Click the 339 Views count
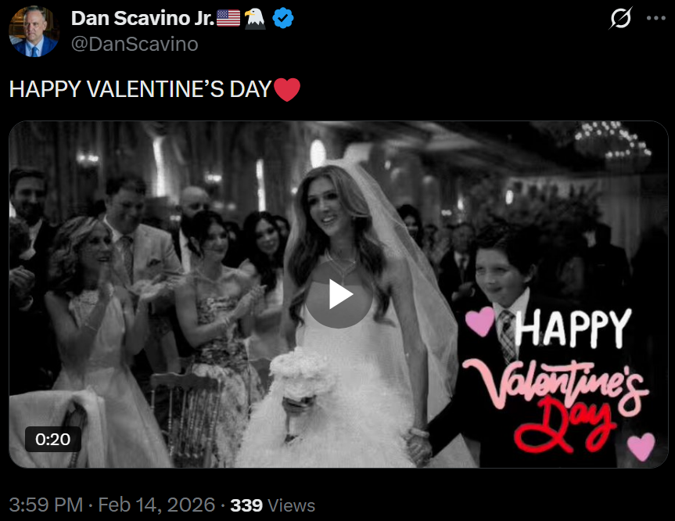 [273, 505]
